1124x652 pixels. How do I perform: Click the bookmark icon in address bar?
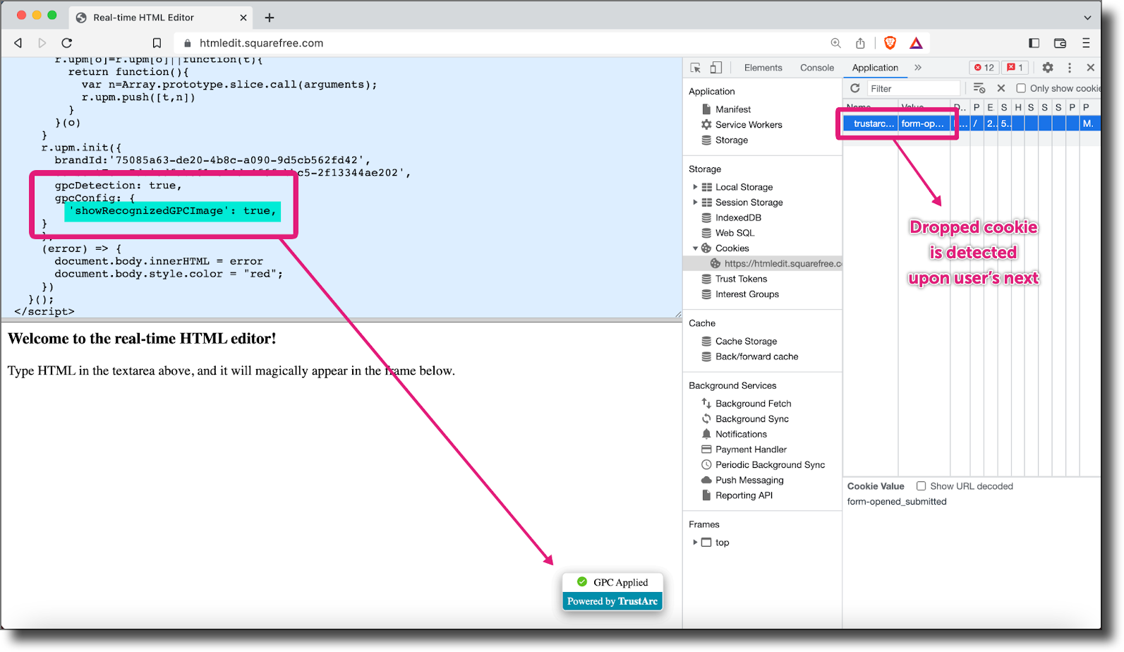point(157,43)
